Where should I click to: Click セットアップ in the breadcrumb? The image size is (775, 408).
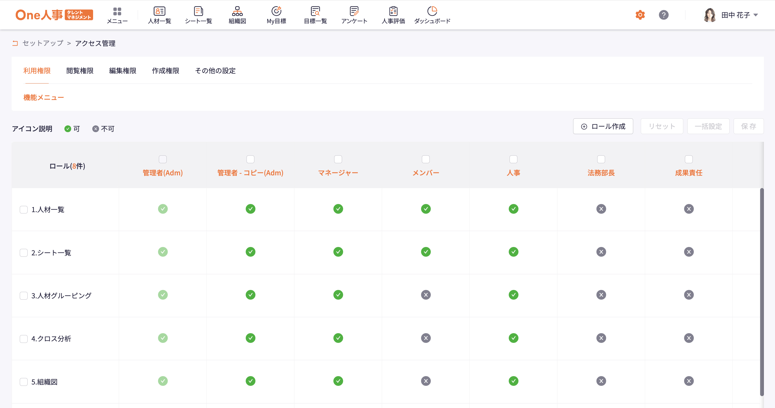[43, 43]
